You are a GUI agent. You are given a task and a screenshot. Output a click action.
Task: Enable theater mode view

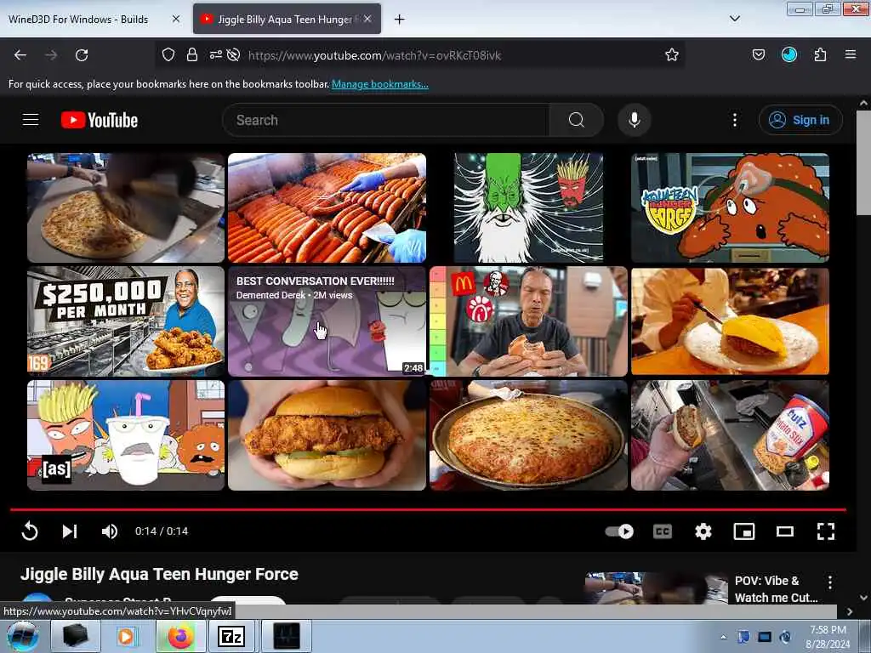[x=784, y=531]
